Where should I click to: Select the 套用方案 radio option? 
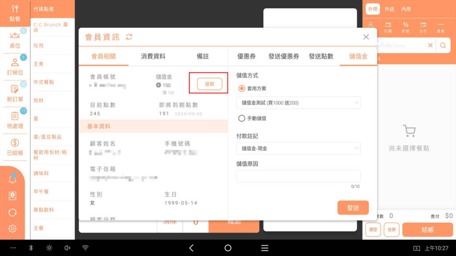pos(242,88)
